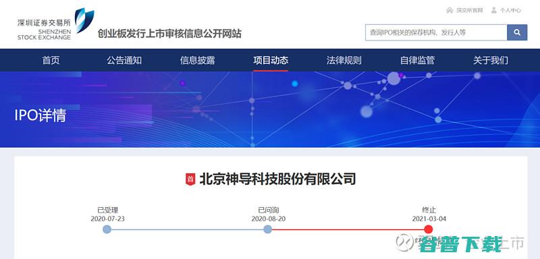Click the 个人中心 link
540x259 pixels.
point(511,10)
